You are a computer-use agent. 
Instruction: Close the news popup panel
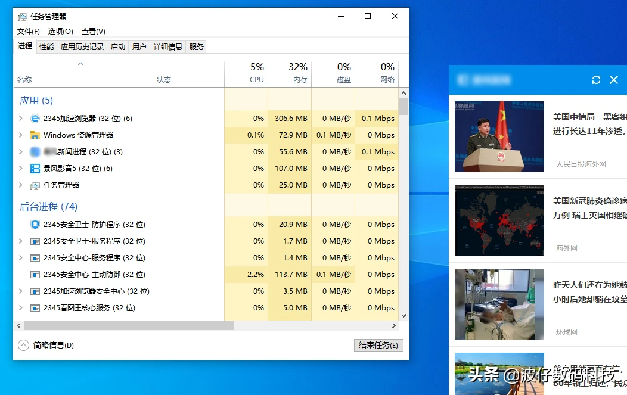(614, 80)
